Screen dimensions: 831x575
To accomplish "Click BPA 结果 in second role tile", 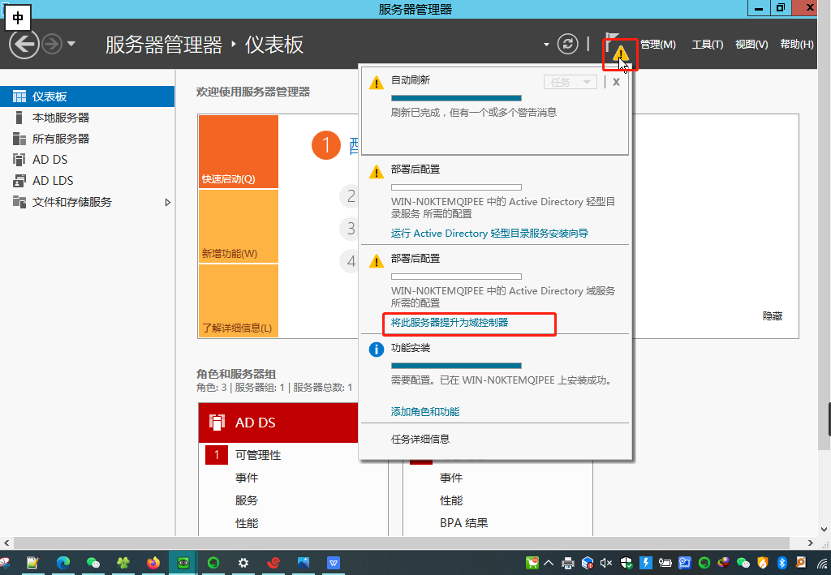I will [x=463, y=522].
